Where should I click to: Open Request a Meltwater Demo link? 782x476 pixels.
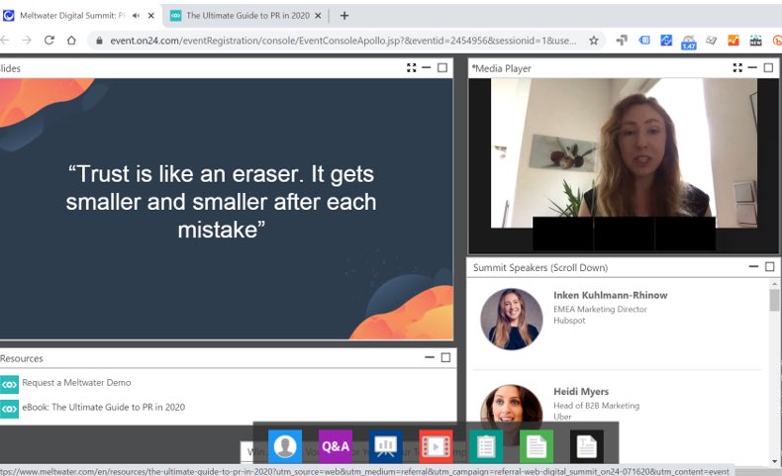tap(76, 383)
